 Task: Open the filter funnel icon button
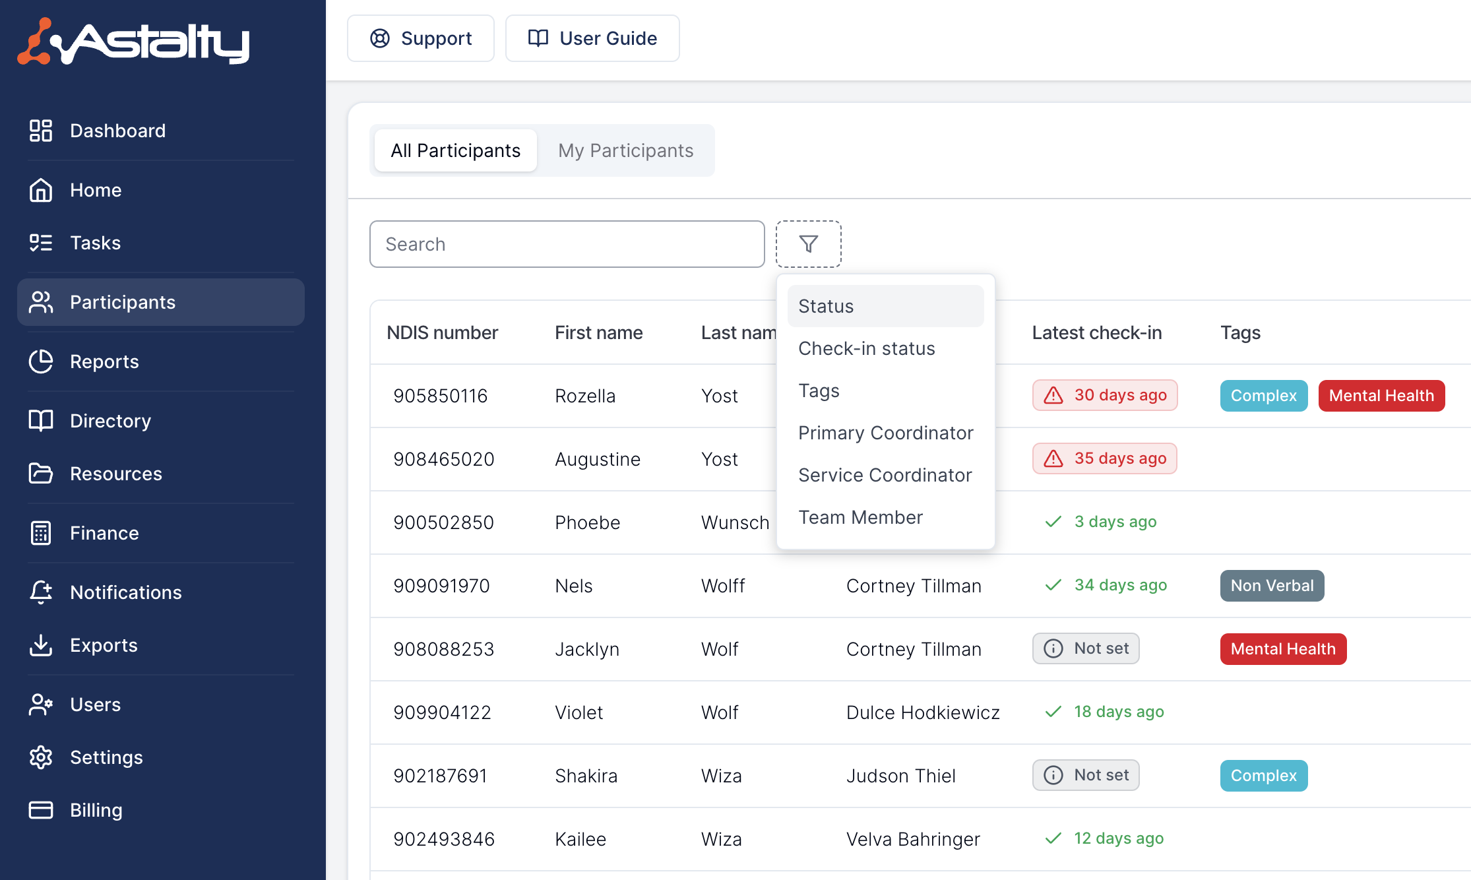808,244
